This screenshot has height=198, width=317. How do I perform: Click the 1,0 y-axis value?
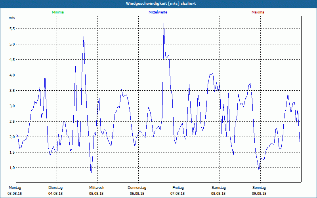12,168
